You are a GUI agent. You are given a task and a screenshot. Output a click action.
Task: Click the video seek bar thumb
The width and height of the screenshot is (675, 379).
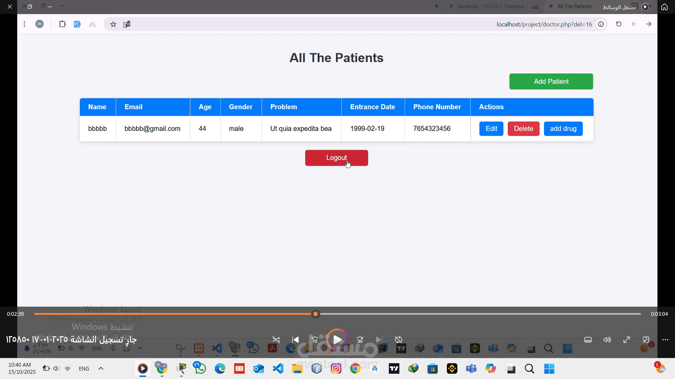click(x=316, y=314)
